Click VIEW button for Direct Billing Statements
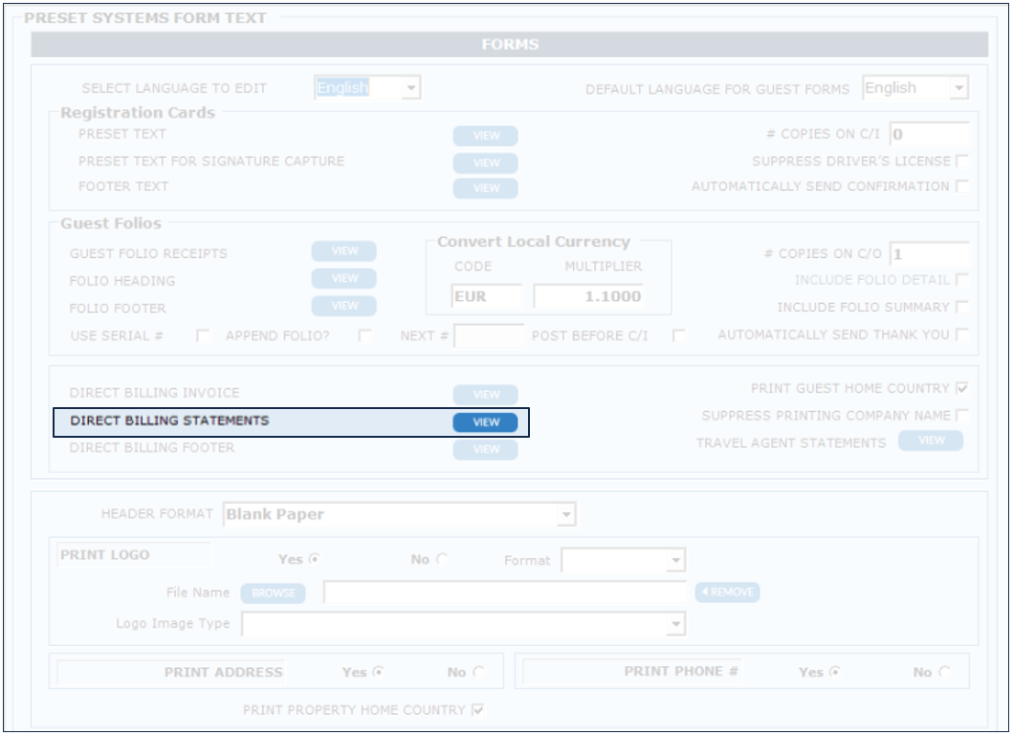The image size is (1013, 735). click(485, 422)
